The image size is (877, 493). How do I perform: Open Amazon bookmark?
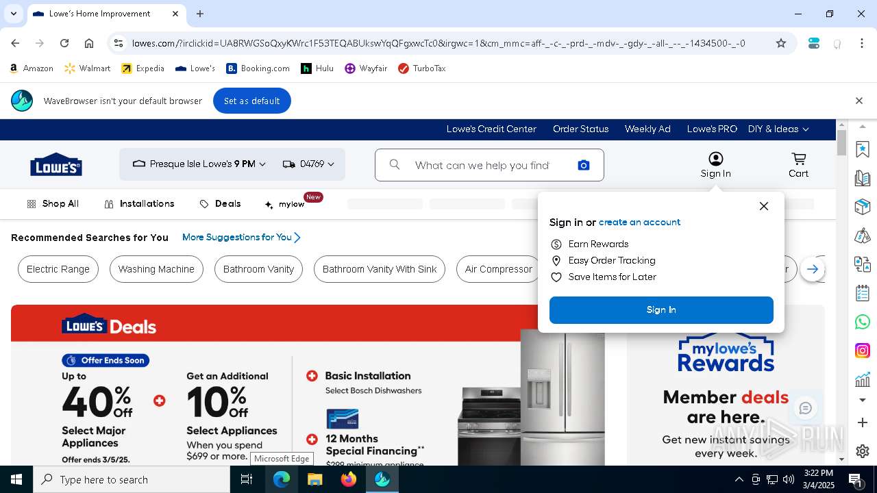[32, 68]
